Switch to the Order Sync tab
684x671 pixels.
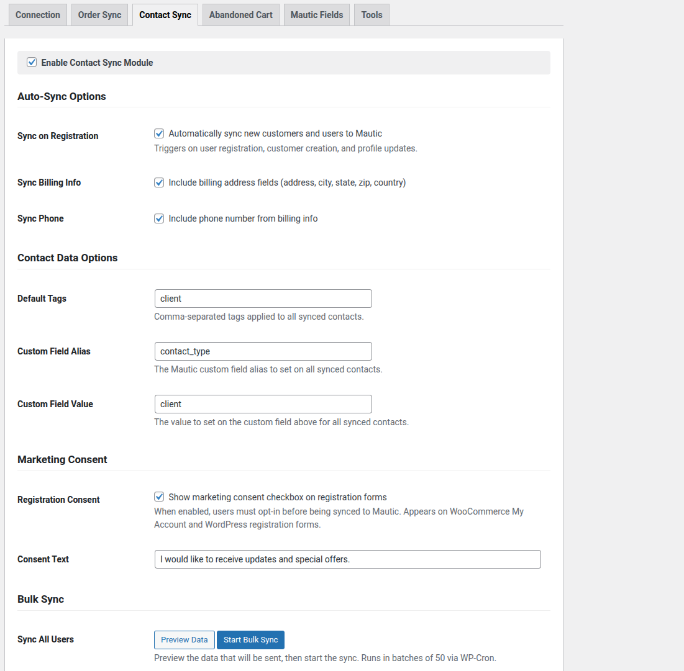pos(99,15)
